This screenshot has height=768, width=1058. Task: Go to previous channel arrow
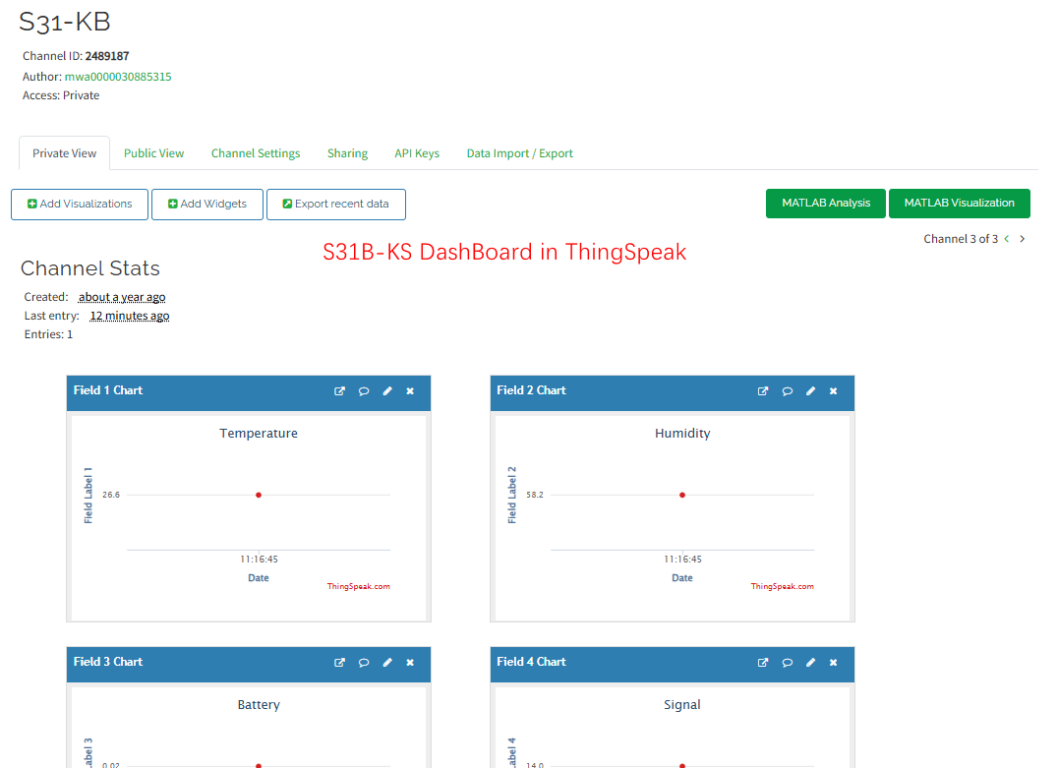point(1007,239)
